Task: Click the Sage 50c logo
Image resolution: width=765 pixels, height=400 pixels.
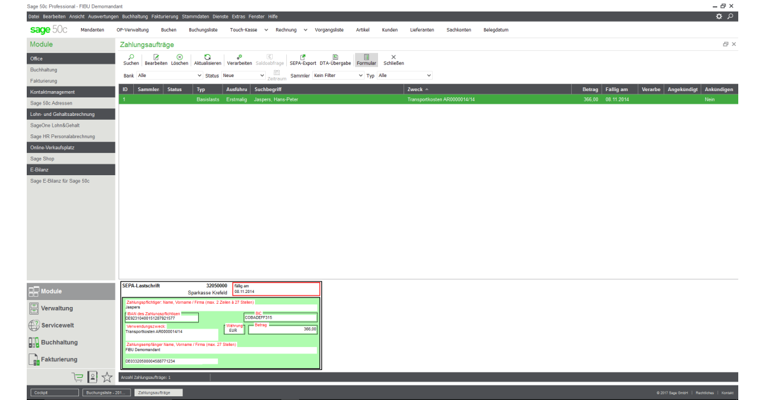Action: click(48, 30)
